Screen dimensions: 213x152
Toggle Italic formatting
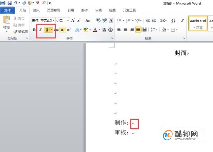click(40, 30)
